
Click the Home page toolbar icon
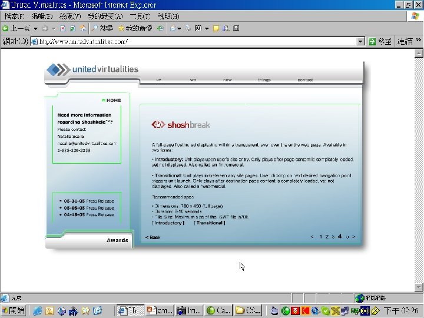click(83, 28)
